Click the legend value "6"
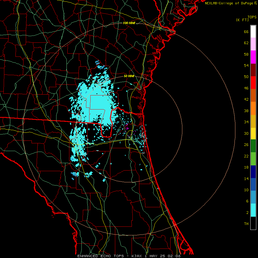The image size is (258, 258). coord(247,201)
